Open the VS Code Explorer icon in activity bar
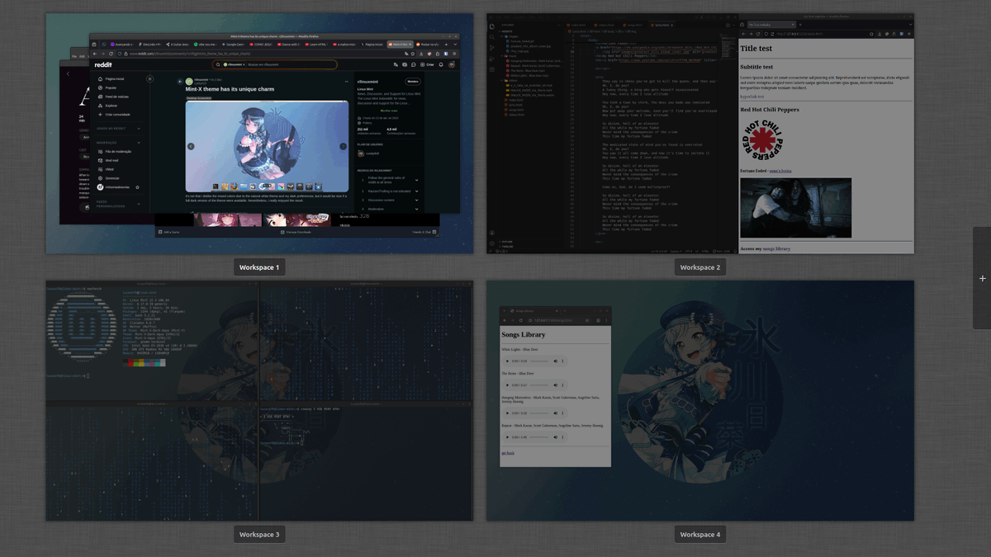Viewport: 991px width, 557px height. point(492,26)
